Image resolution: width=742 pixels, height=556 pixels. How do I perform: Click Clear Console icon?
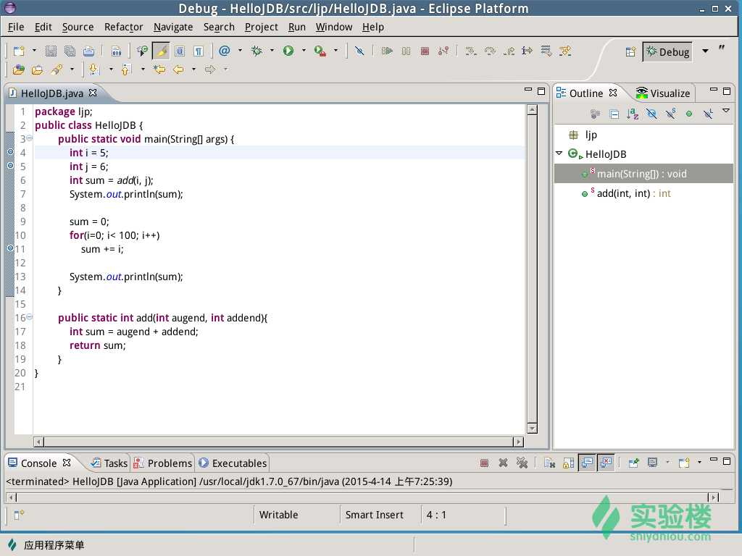click(549, 463)
